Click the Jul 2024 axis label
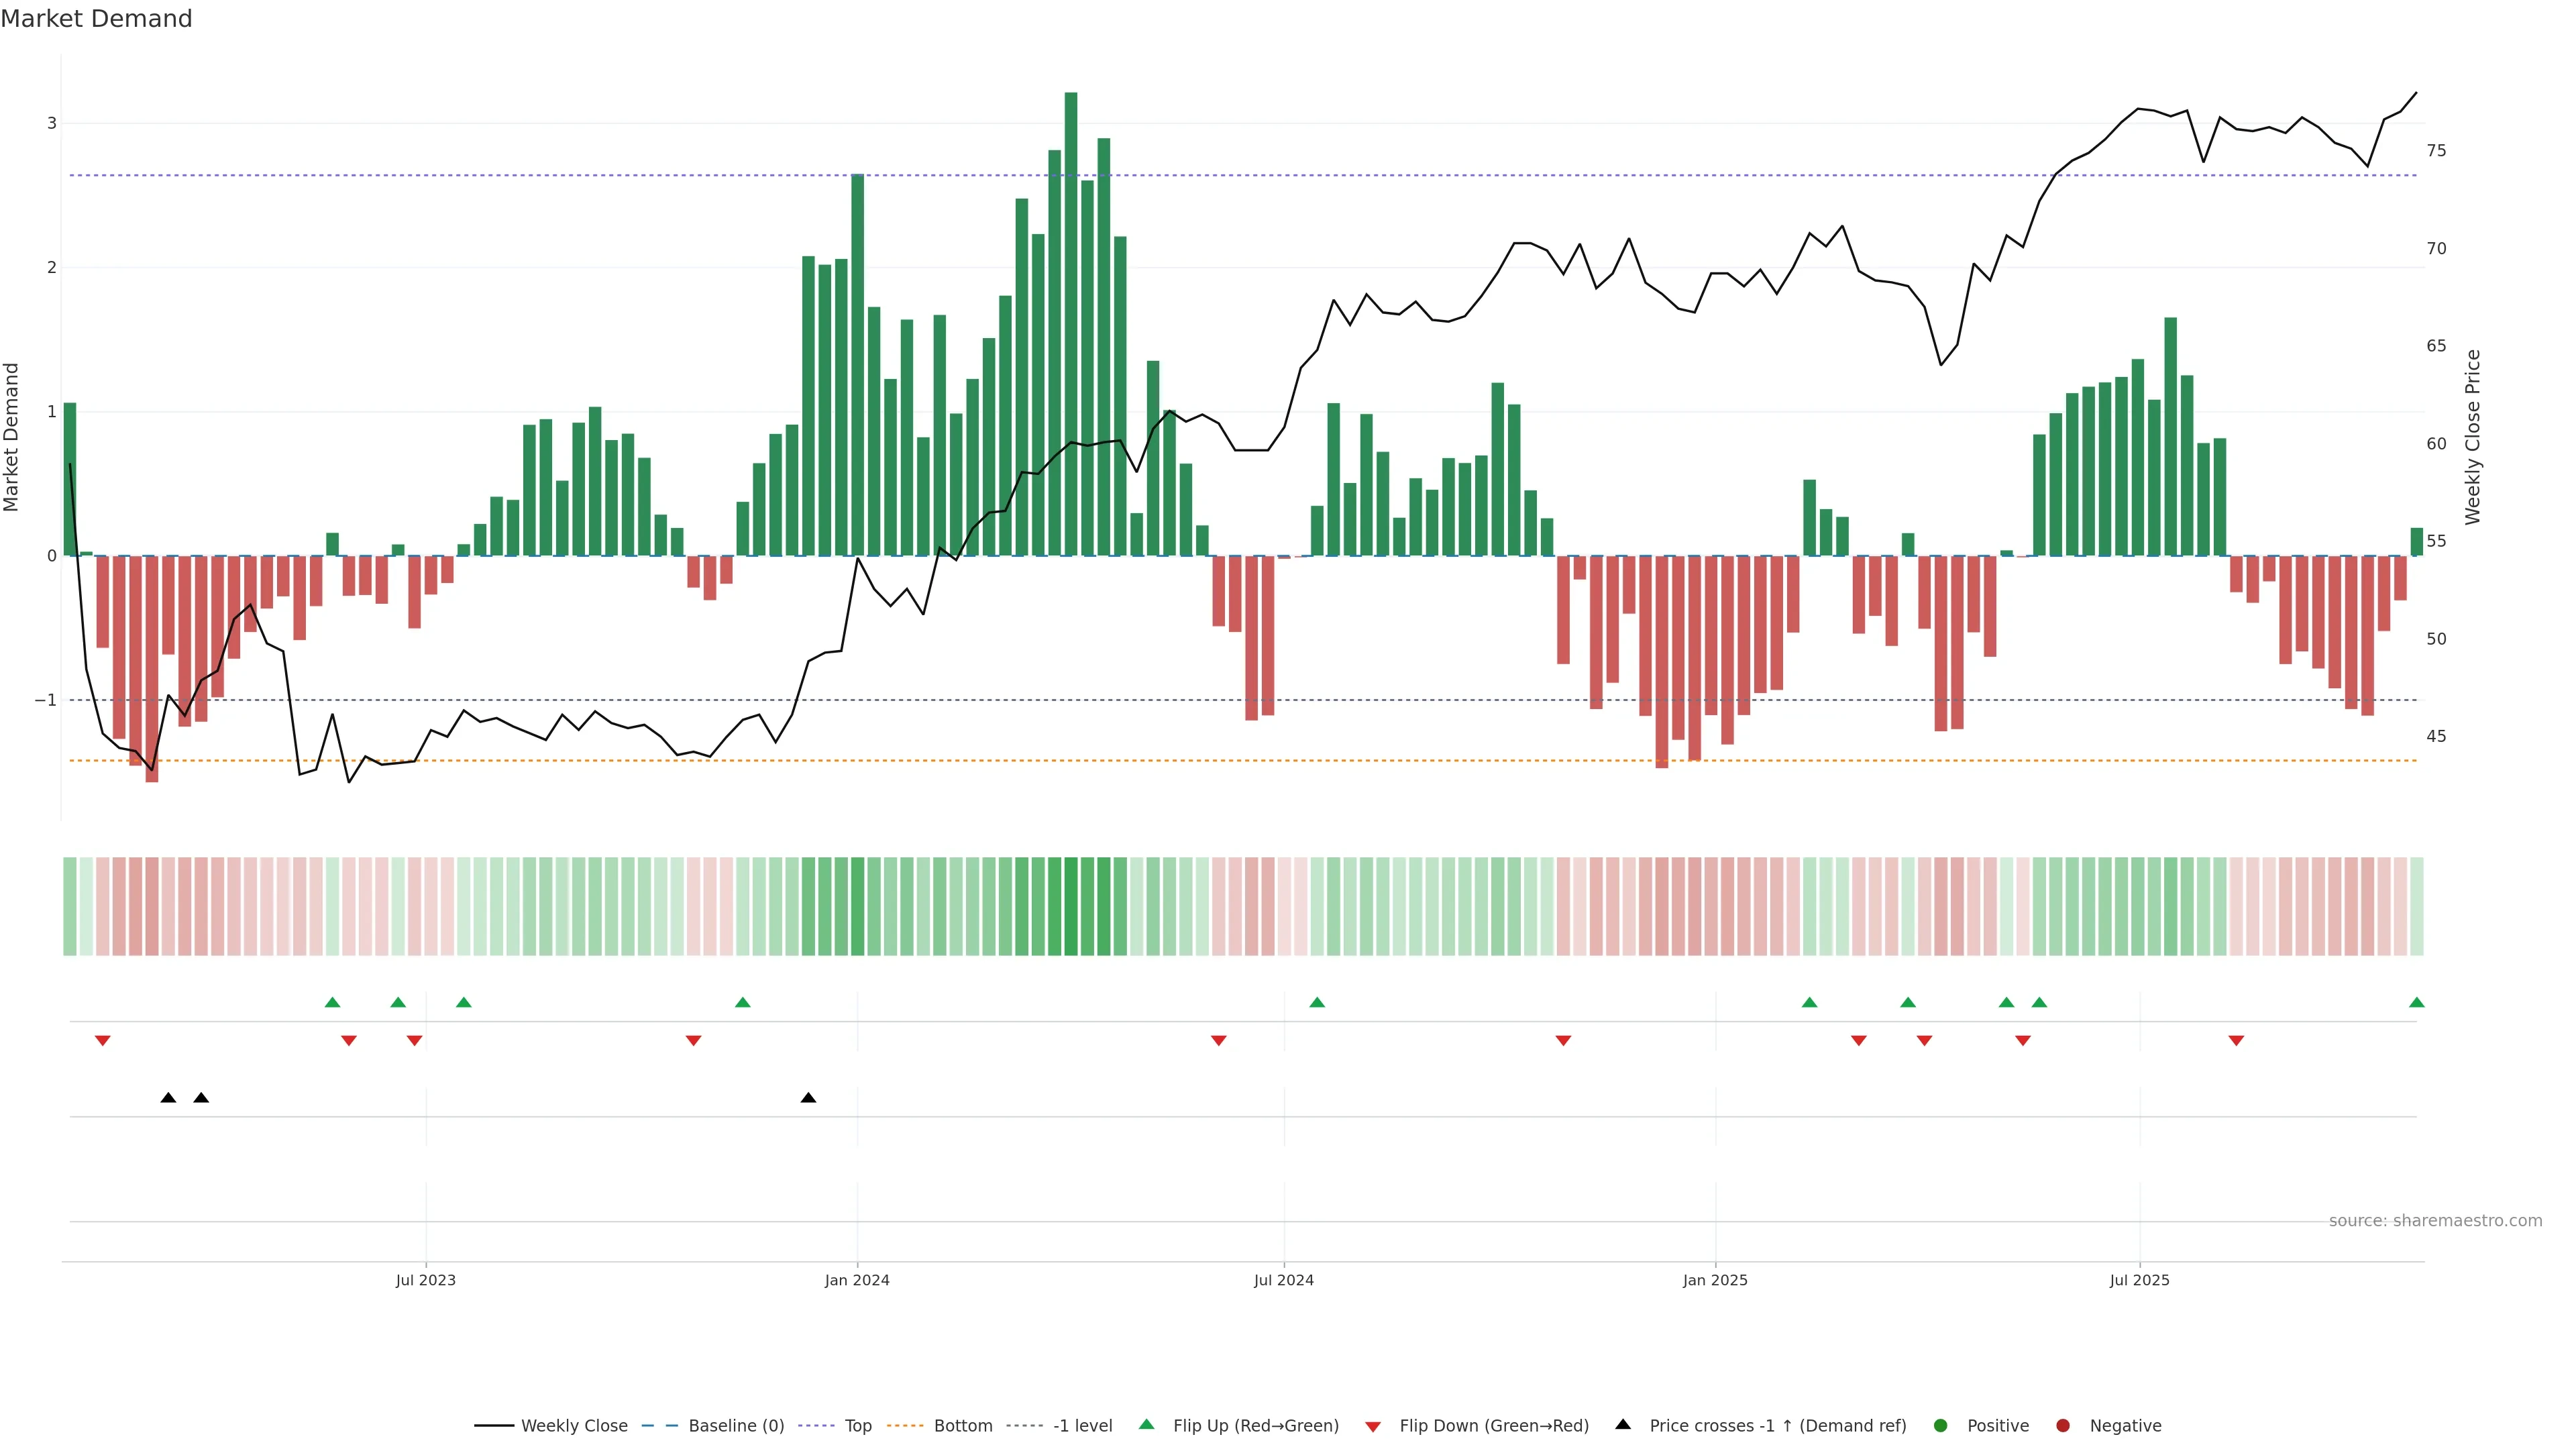The width and height of the screenshot is (2576, 1449). tap(1284, 1281)
